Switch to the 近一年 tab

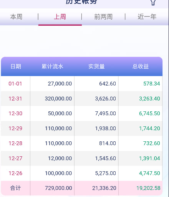[147, 17]
